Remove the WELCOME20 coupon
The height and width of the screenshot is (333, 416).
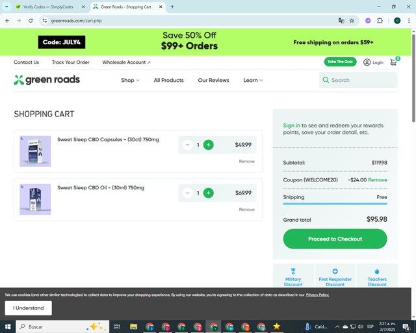pos(378,180)
